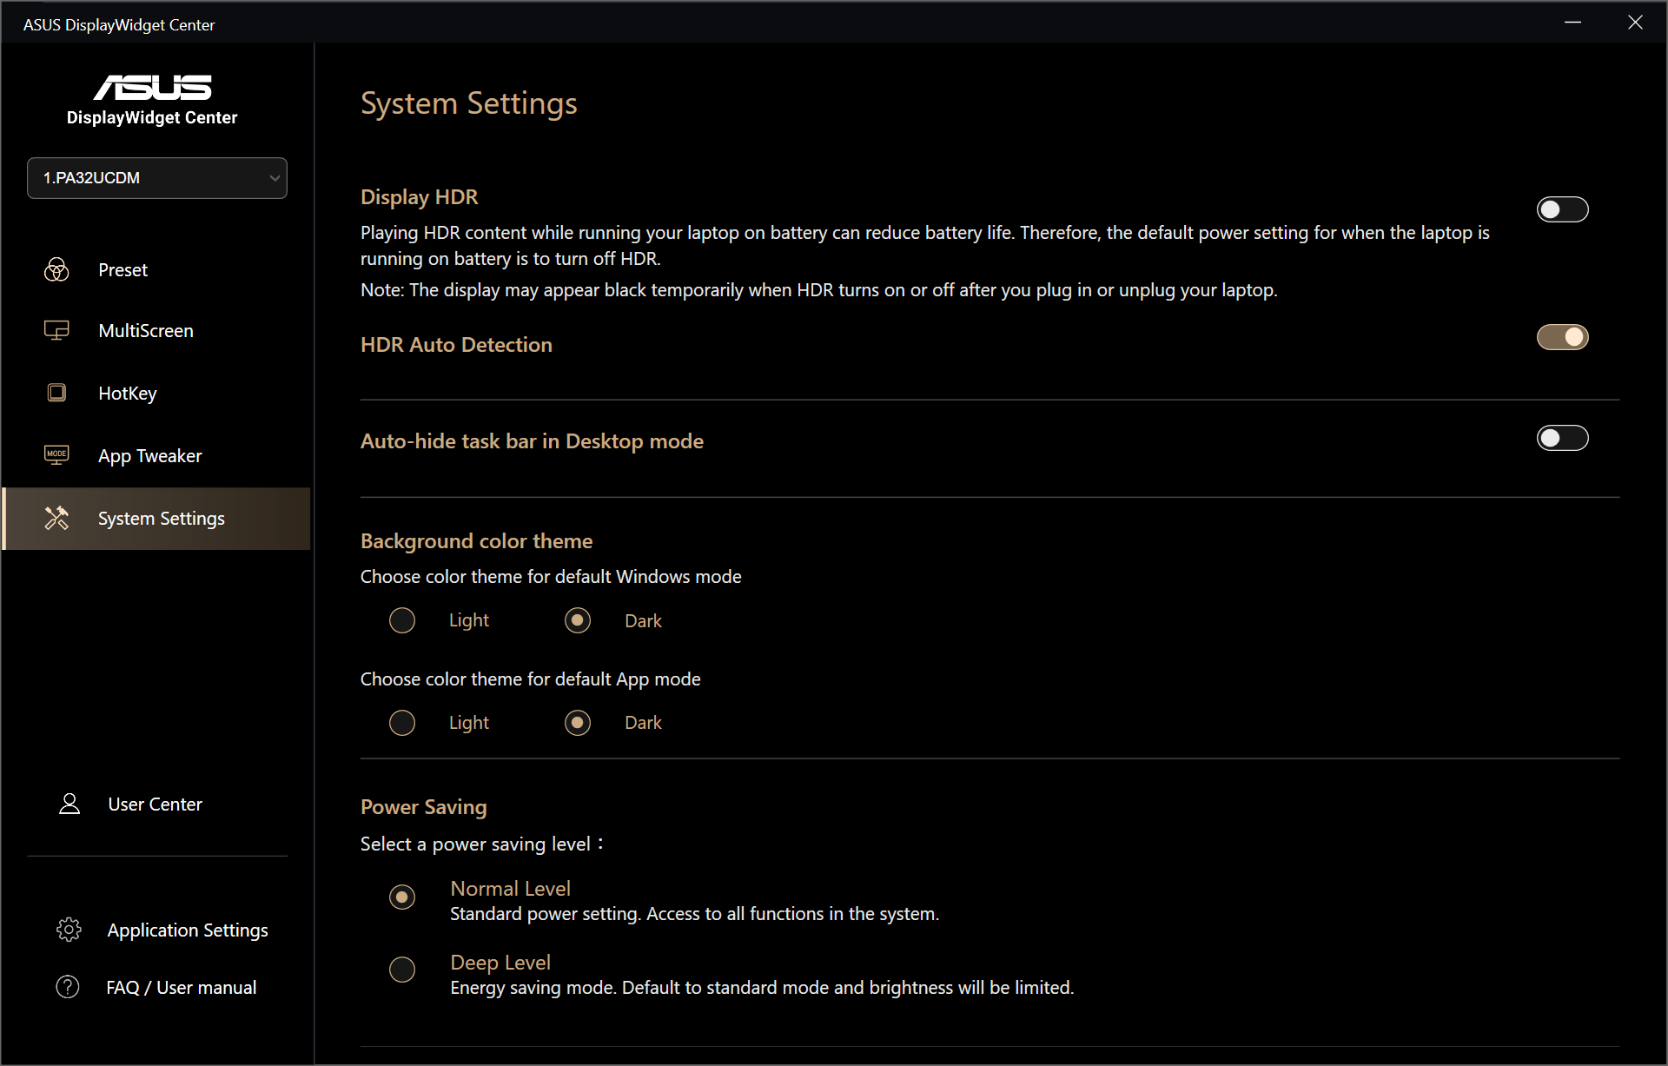
Task: Select Light theme for Windows mode
Action: pos(402,620)
